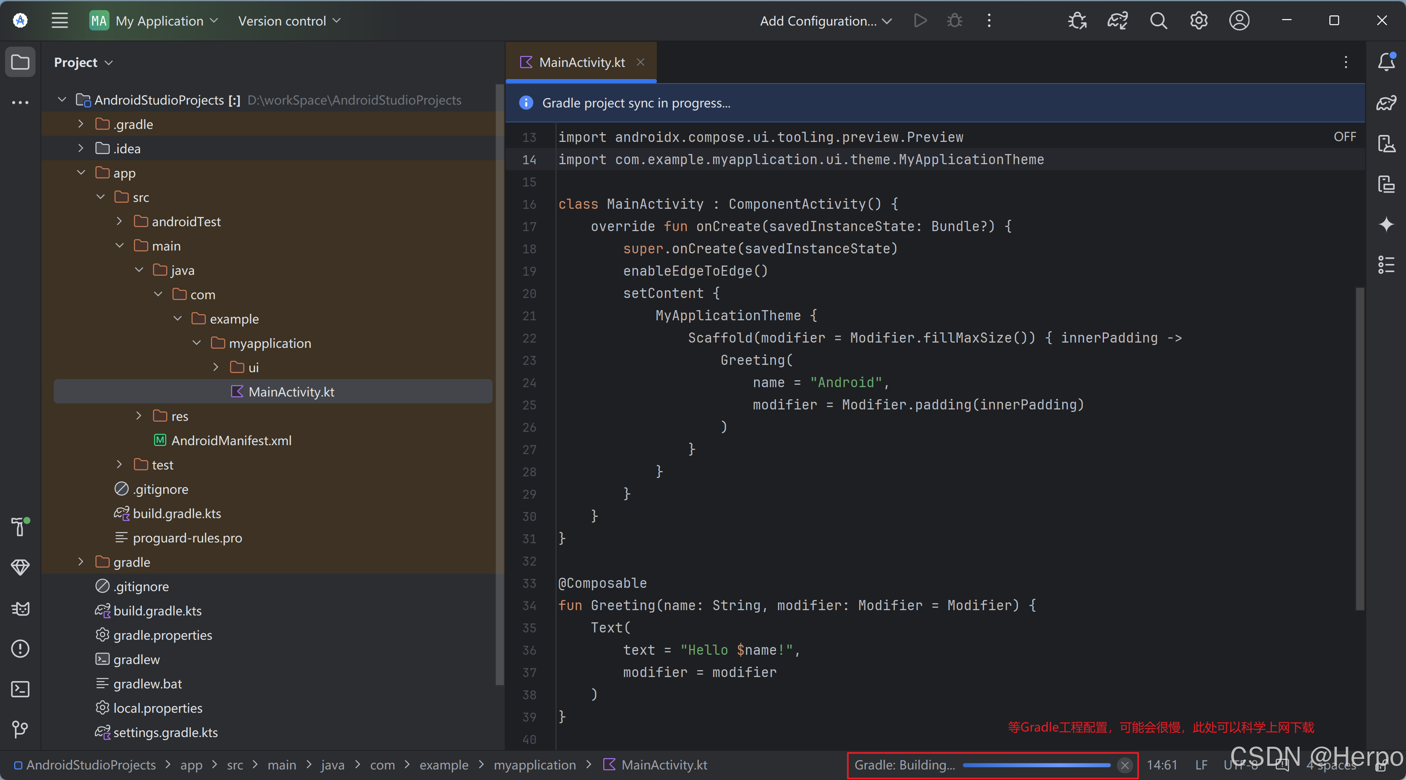
Task: Open the Add Configuration dropdown
Action: [x=825, y=21]
